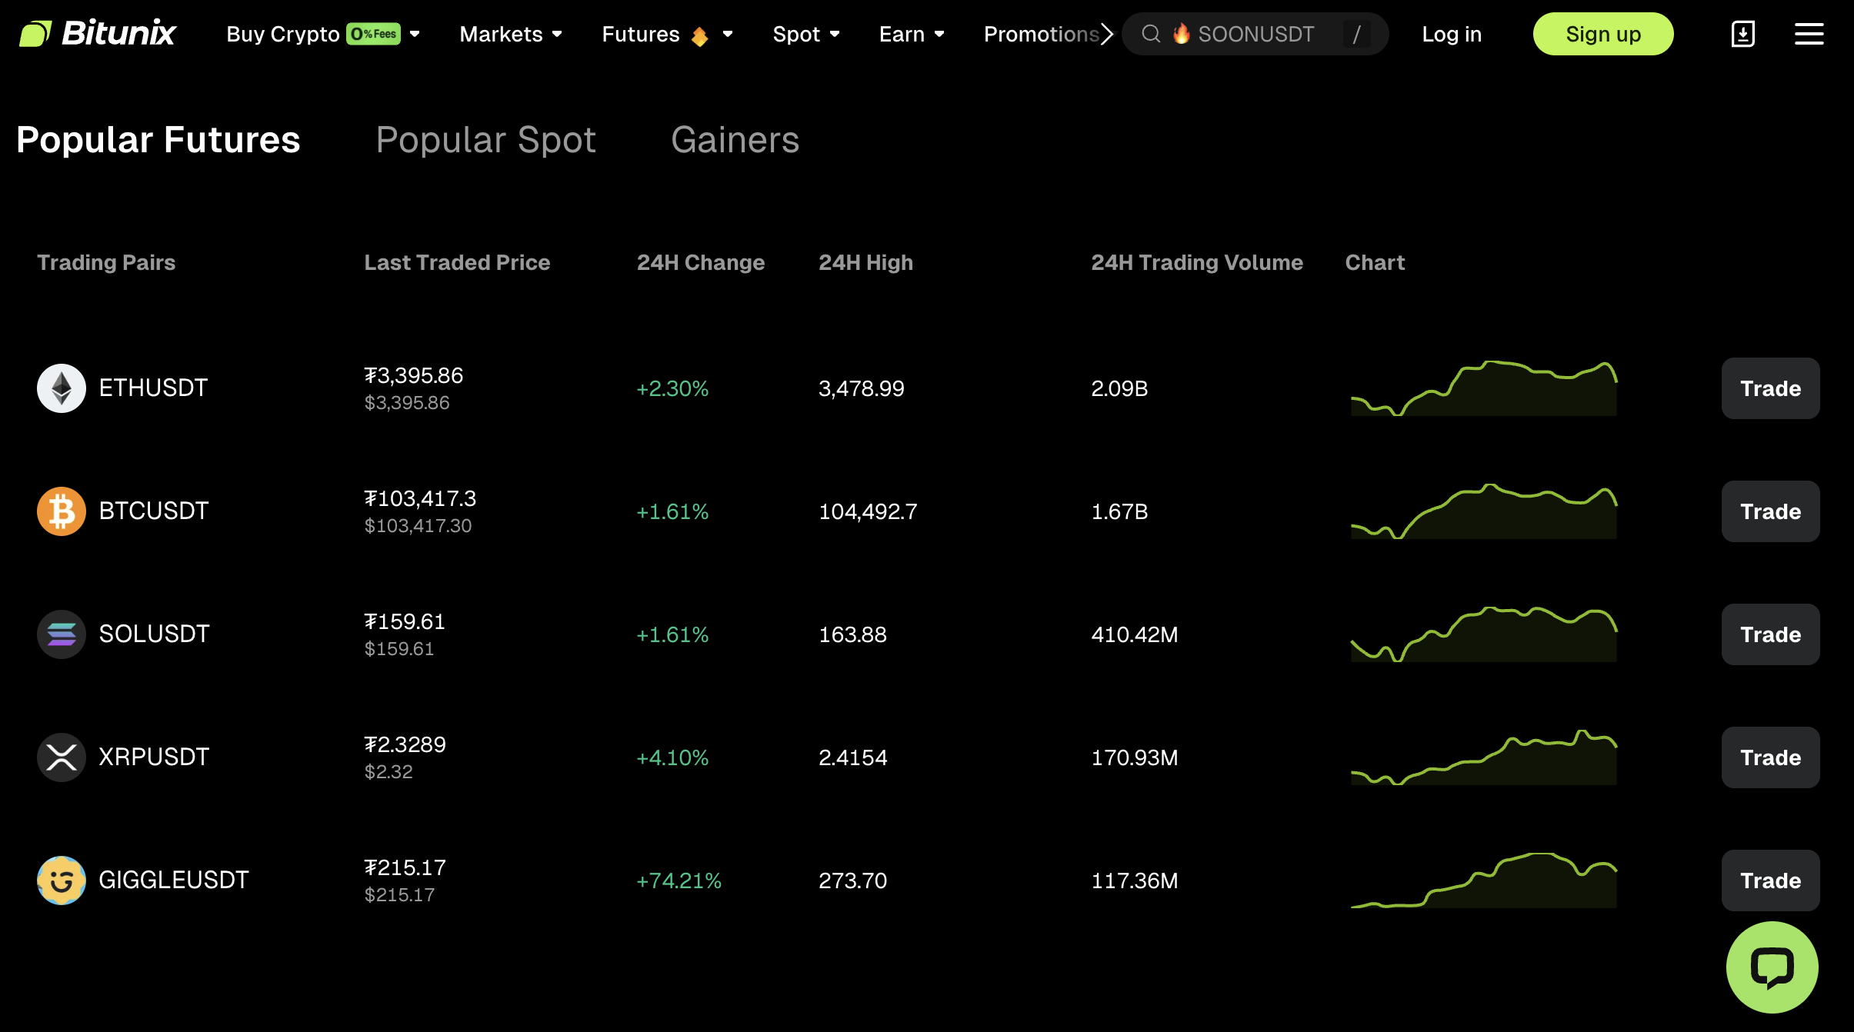Click the GIGGLE coin smiley icon
The height and width of the screenshot is (1032, 1854).
pos(62,881)
